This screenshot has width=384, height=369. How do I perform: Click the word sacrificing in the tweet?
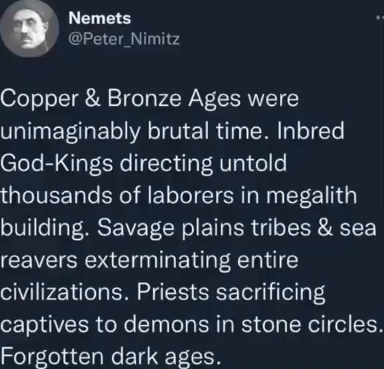(271, 293)
